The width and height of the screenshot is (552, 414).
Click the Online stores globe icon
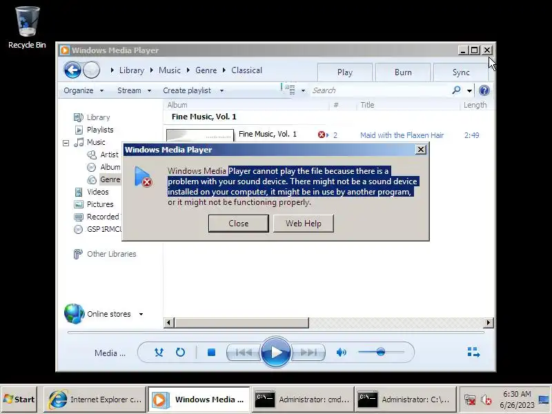[x=75, y=314]
